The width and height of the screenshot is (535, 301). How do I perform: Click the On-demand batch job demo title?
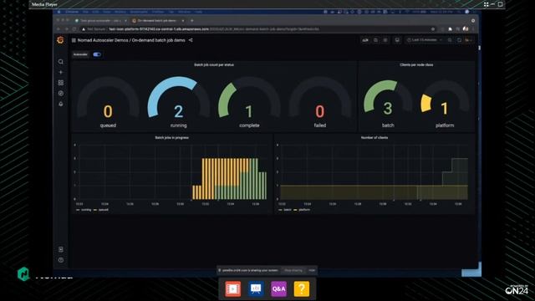click(x=158, y=40)
